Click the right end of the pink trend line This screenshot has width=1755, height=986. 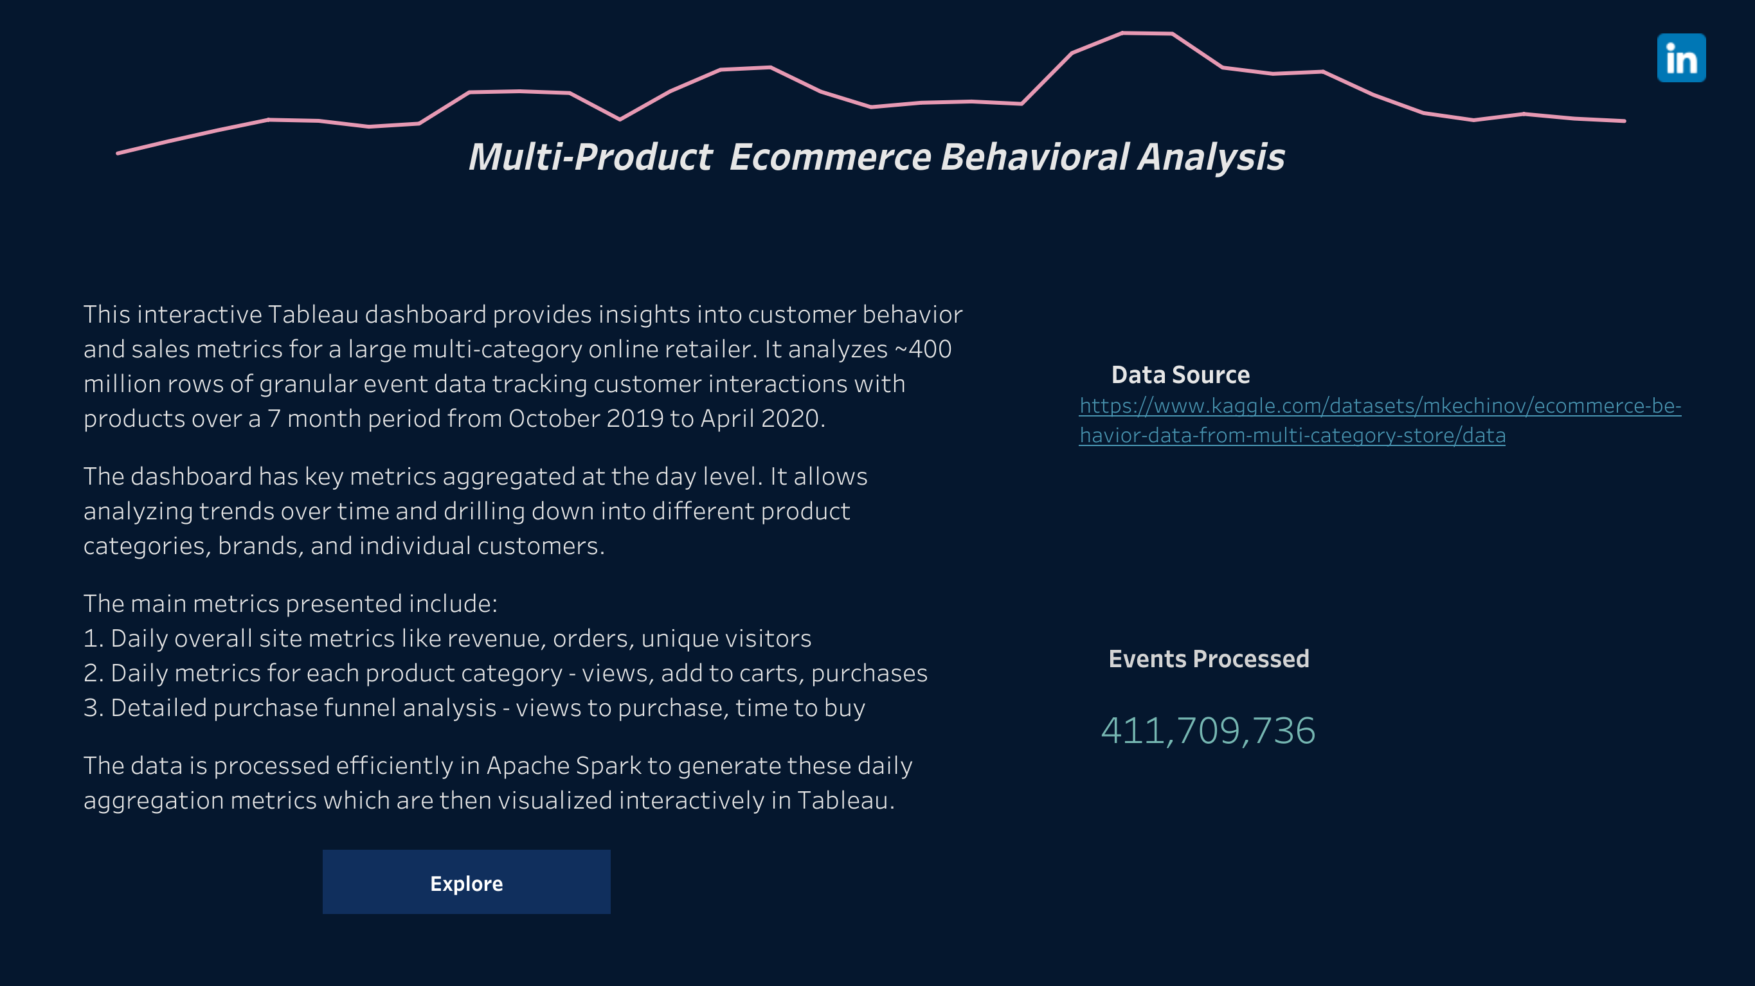1623,121
